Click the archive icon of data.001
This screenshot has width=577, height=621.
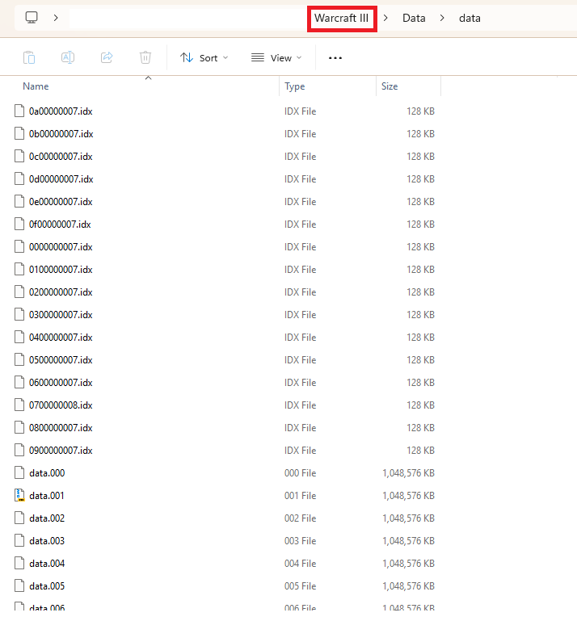click(x=19, y=495)
